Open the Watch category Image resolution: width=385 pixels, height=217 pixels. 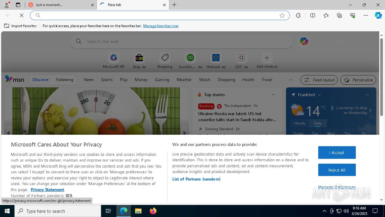tap(205, 80)
